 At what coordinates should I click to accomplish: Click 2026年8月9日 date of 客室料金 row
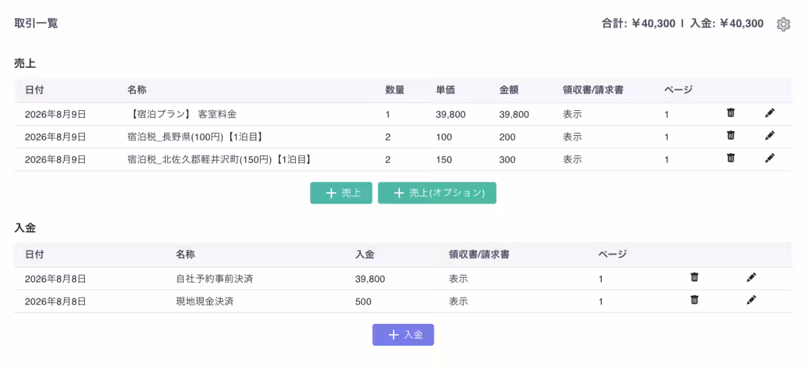pyautogui.click(x=55, y=114)
